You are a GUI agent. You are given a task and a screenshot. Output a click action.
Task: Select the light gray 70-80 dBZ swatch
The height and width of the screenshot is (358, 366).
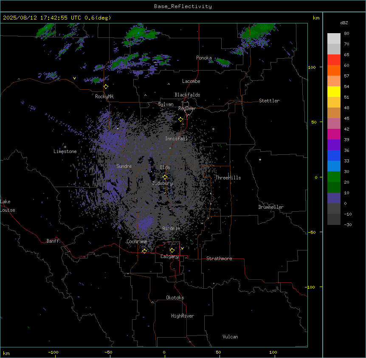(334, 39)
